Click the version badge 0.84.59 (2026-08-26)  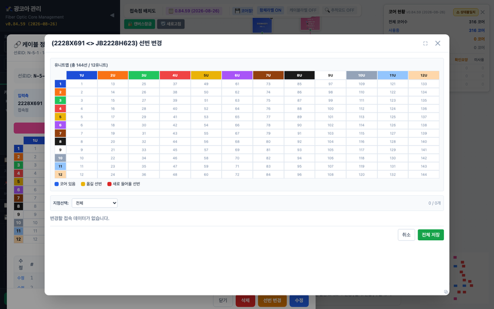tap(194, 11)
